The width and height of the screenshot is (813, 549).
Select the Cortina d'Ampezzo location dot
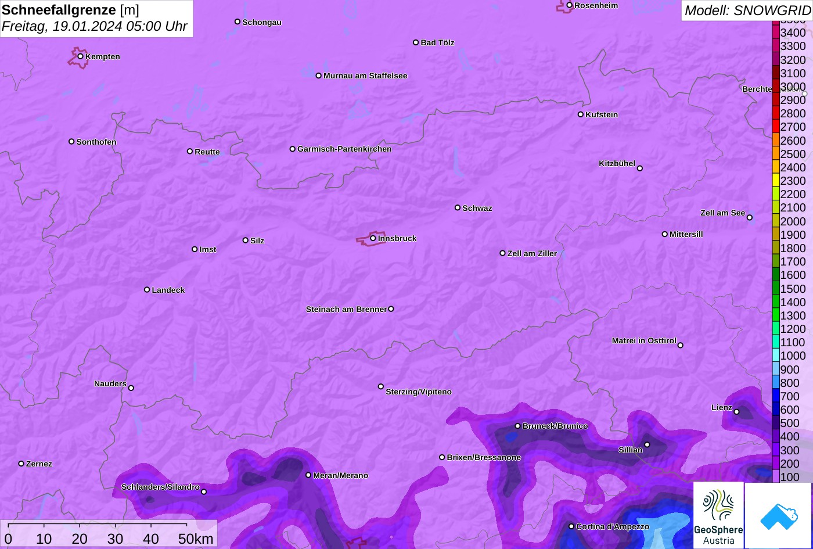tap(571, 526)
